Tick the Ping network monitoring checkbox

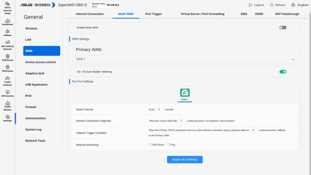click(x=169, y=144)
